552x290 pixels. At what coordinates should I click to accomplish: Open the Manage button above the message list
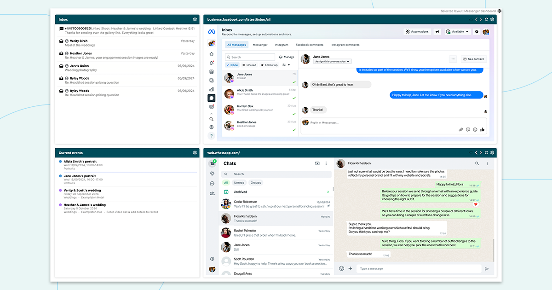point(287,56)
